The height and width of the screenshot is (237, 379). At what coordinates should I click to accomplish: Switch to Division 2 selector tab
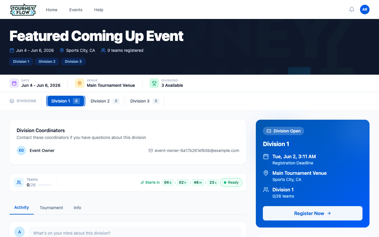coord(105,101)
